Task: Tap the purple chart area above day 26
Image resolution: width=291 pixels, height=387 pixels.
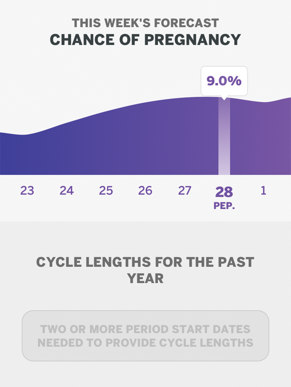Action: pos(145,138)
